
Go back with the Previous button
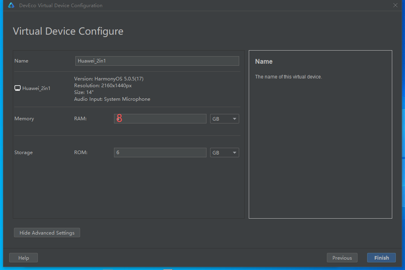pos(342,258)
